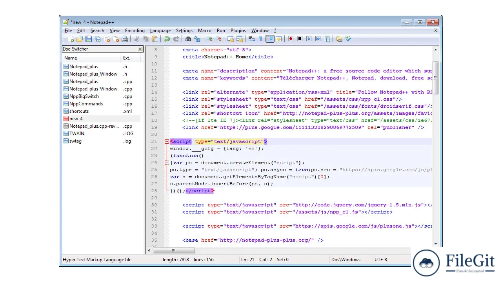Click the Zoom Out magnifier icon
The width and height of the screenshot is (502, 282).
218,39
